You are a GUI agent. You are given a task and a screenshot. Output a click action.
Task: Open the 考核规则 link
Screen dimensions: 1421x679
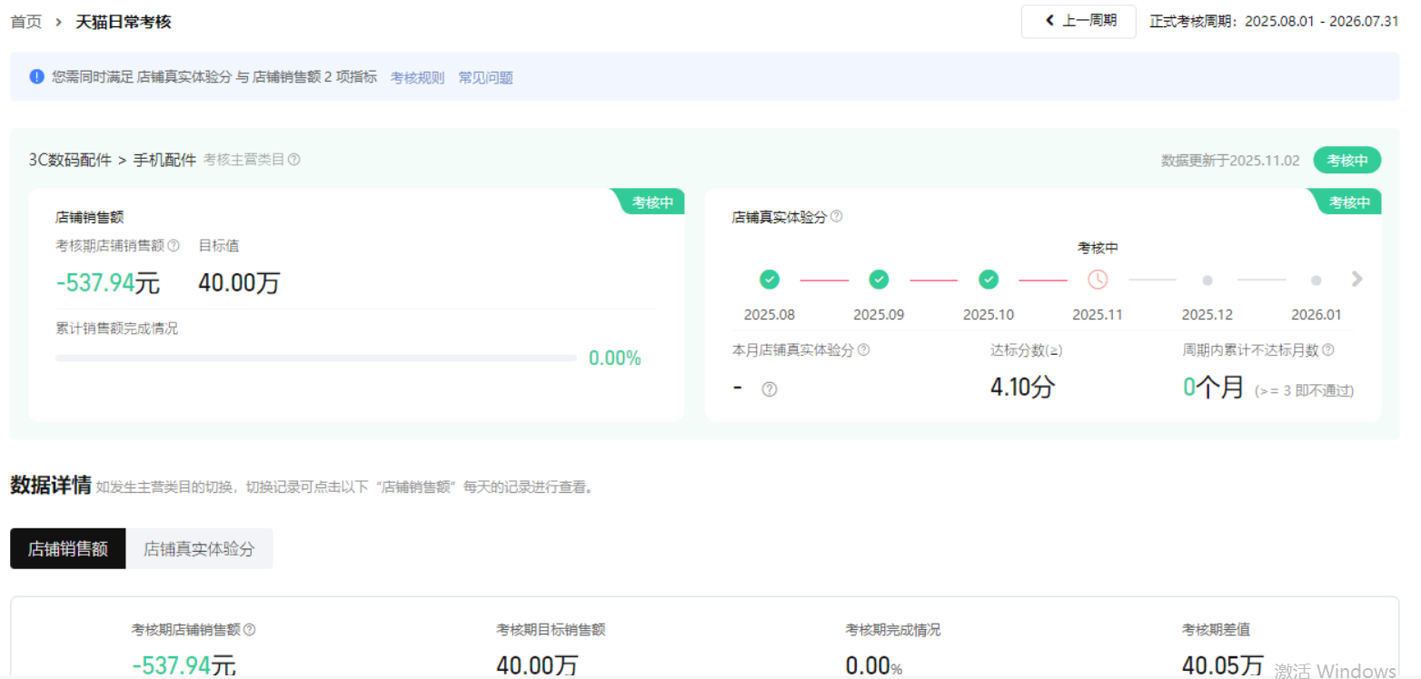(x=417, y=78)
